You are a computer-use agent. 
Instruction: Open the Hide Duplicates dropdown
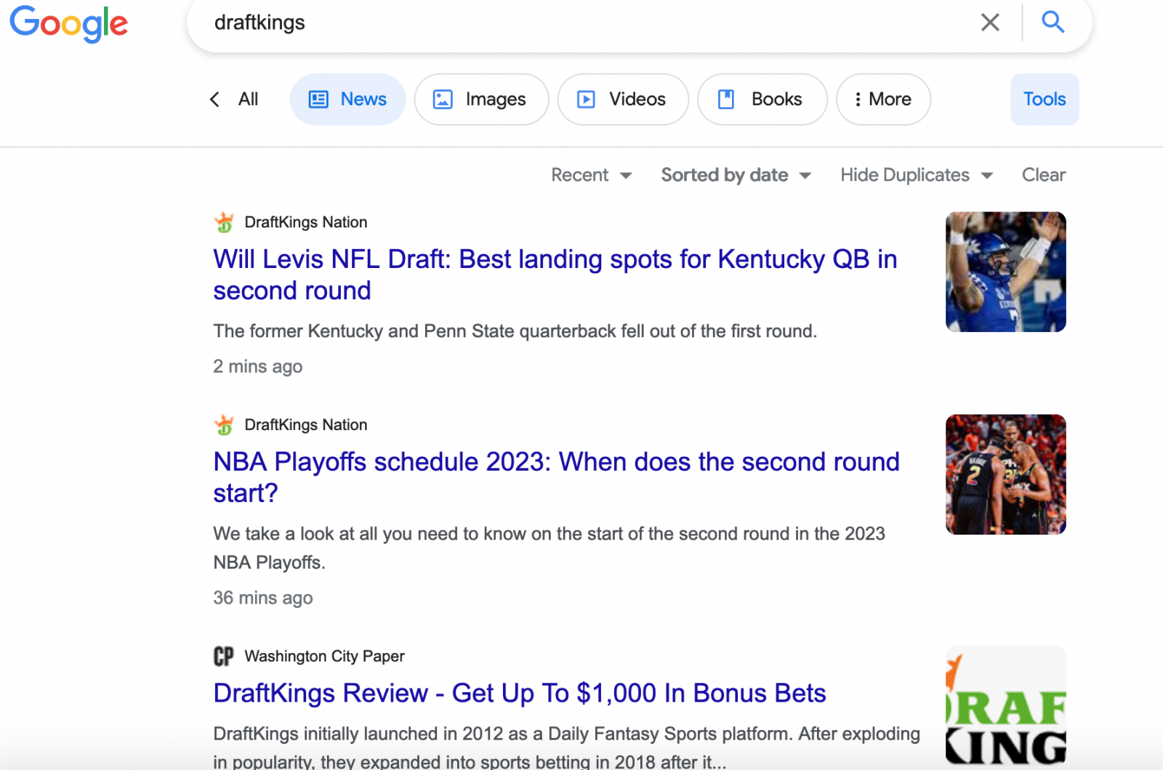pos(917,175)
